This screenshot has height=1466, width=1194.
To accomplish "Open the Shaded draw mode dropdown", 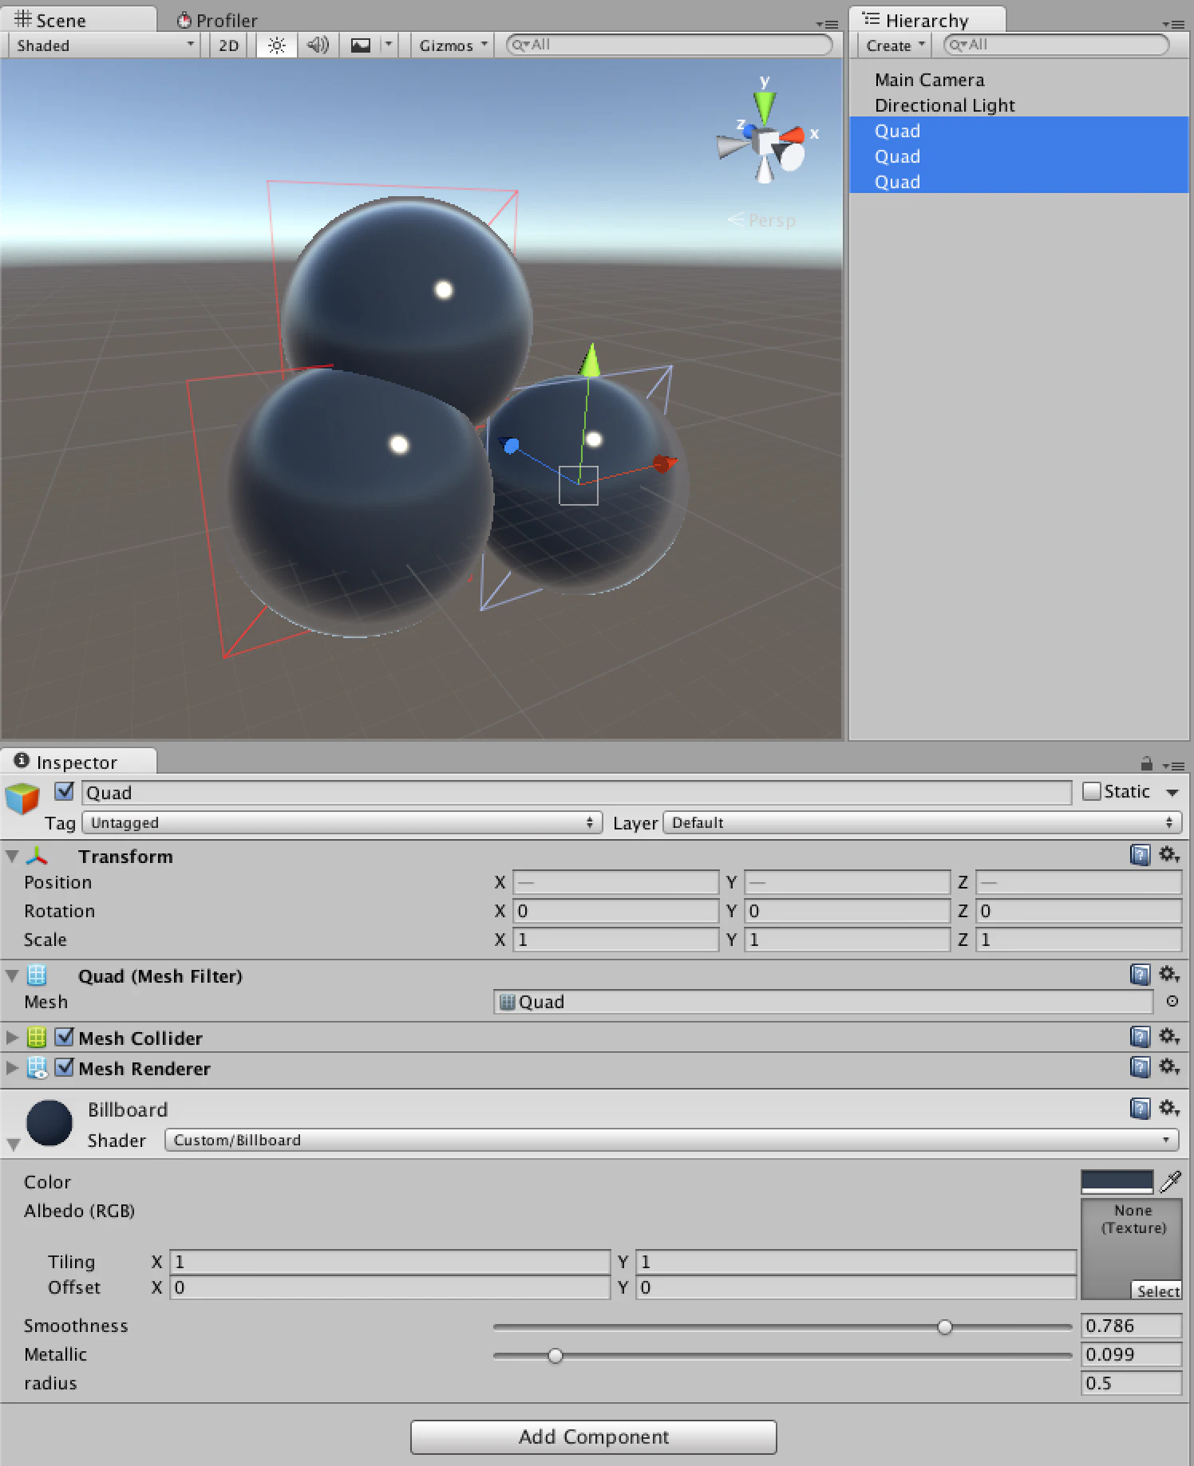I will click(104, 45).
